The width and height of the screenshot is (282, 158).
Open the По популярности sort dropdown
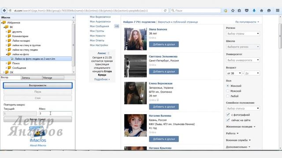247,22
